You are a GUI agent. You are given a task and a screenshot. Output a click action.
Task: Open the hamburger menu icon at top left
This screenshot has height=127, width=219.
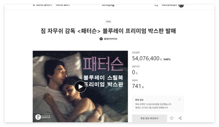coord(34,5)
